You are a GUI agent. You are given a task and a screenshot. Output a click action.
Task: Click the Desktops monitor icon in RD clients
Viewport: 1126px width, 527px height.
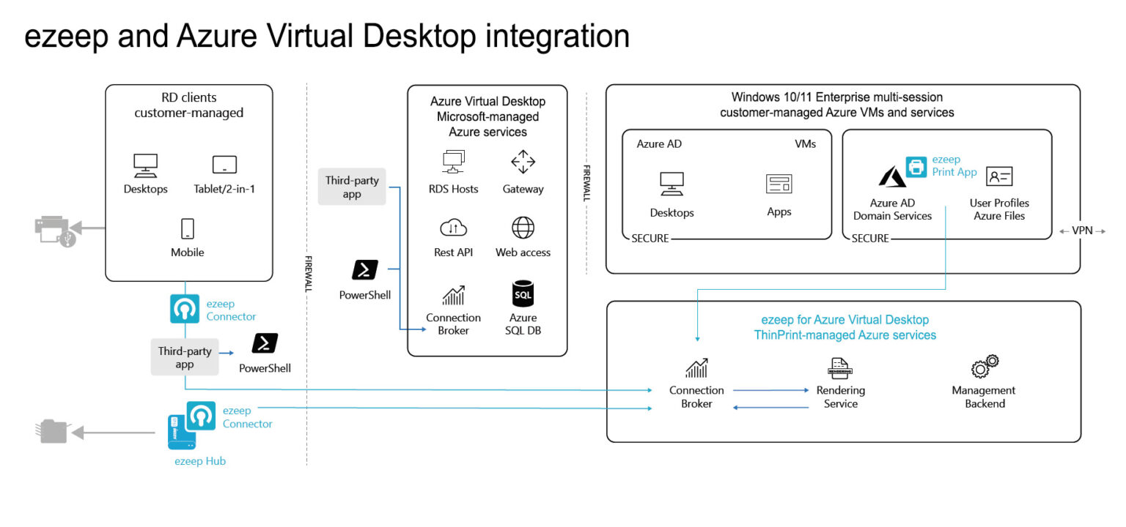145,165
